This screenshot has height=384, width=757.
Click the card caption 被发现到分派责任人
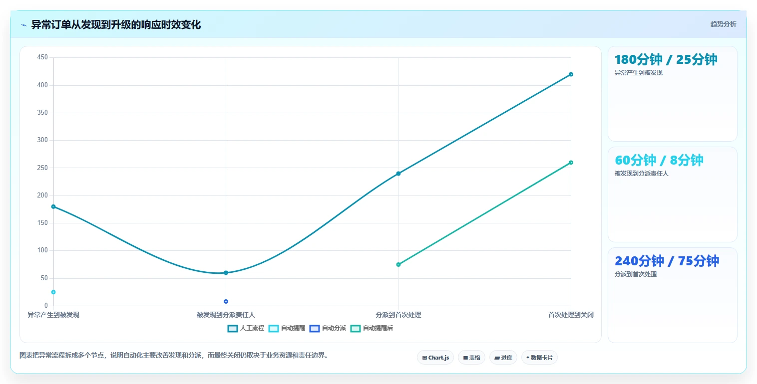pos(641,174)
